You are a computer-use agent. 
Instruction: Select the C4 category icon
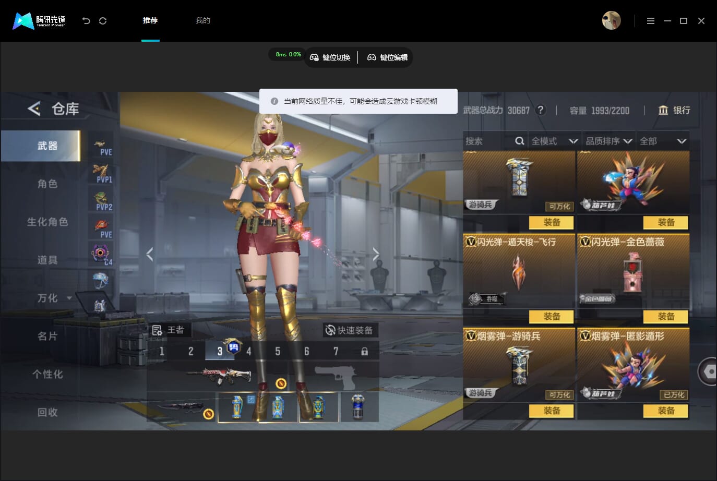[101, 255]
